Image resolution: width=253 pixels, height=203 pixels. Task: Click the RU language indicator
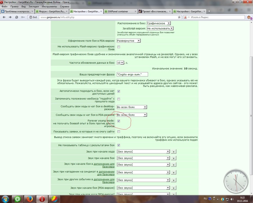(x=205, y=199)
